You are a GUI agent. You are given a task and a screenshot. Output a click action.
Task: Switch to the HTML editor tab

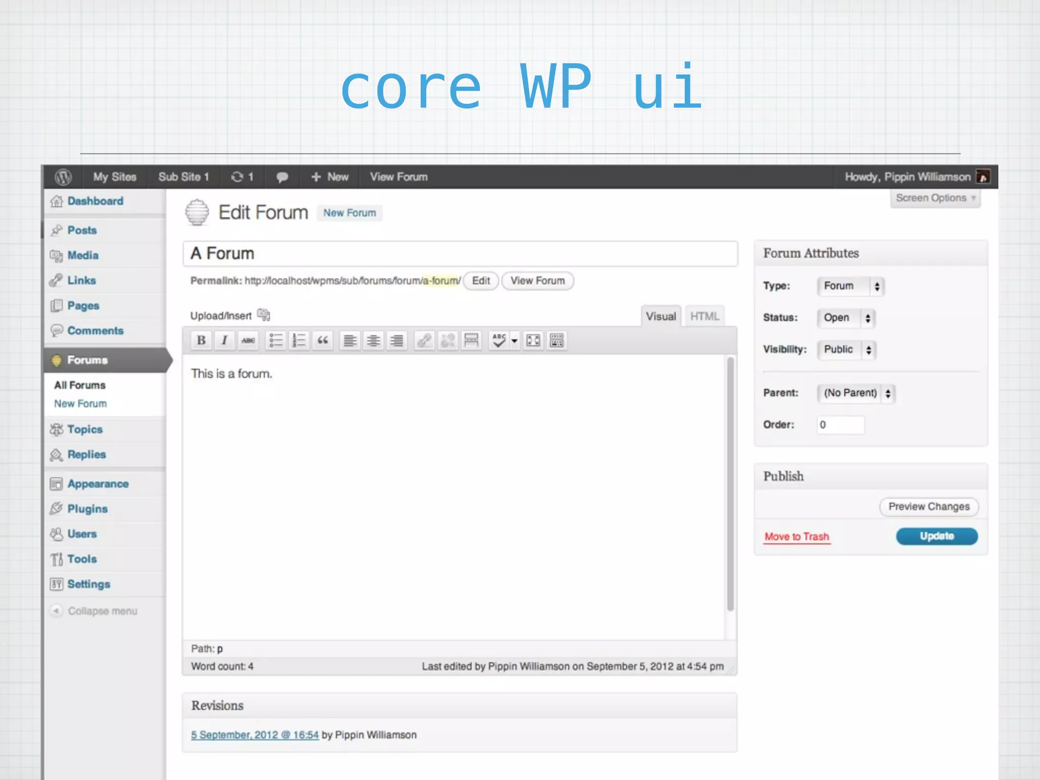pyautogui.click(x=705, y=316)
